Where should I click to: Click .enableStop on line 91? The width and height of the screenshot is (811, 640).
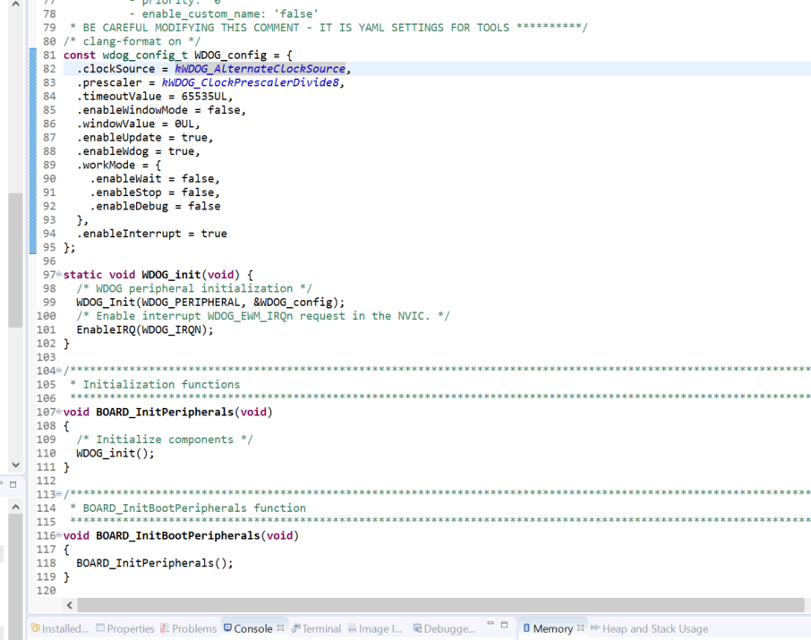pyautogui.click(x=125, y=192)
